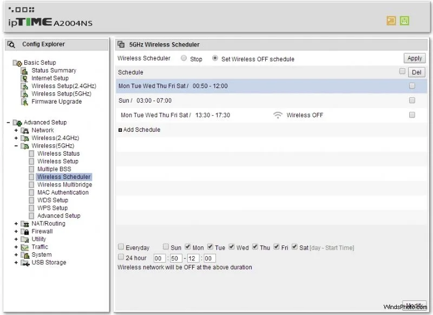This screenshot has width=433, height=315.
Task: Open the Wireless Scheduler tree item
Action: [x=64, y=177]
